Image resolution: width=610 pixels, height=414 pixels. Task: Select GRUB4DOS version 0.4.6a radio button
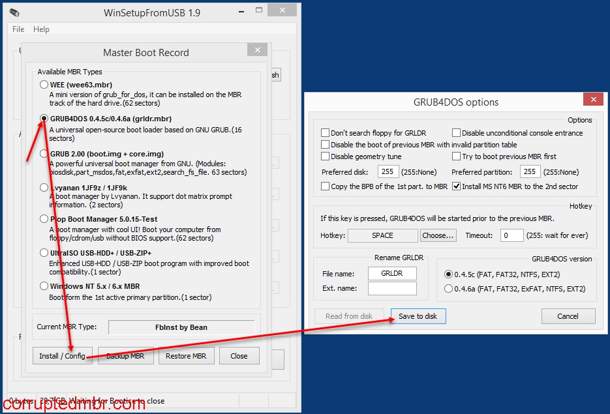click(448, 289)
